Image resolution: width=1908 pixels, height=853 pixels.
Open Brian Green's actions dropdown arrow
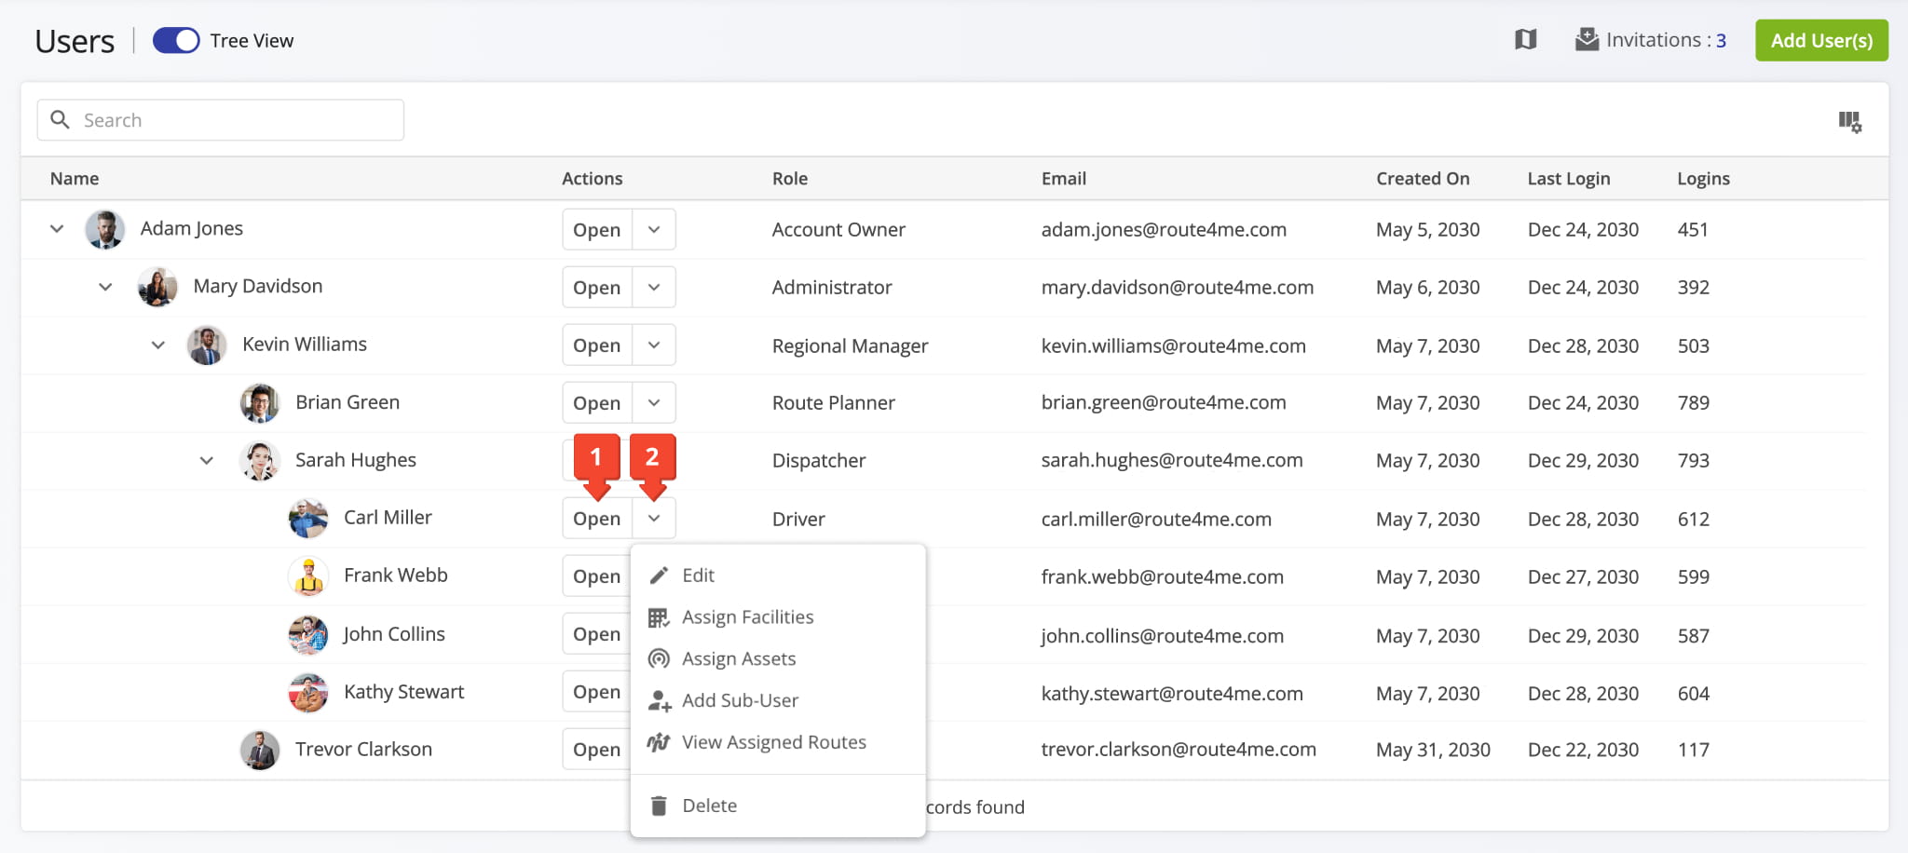point(654,402)
